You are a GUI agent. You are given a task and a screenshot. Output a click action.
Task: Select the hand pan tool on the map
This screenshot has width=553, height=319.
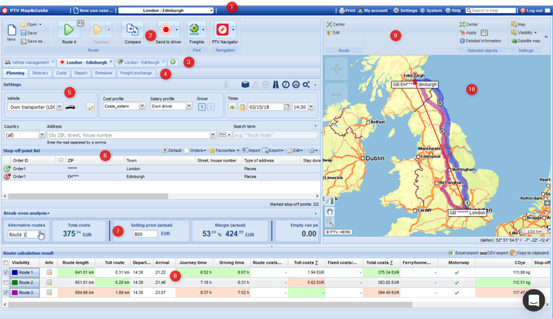[x=330, y=211]
